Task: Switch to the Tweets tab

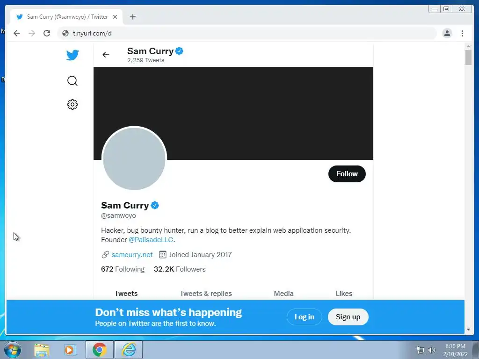Action: click(126, 294)
